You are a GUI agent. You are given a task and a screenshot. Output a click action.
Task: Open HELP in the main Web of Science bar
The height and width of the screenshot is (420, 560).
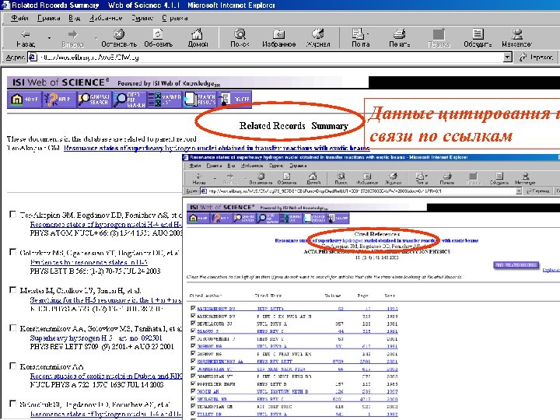coord(58,100)
